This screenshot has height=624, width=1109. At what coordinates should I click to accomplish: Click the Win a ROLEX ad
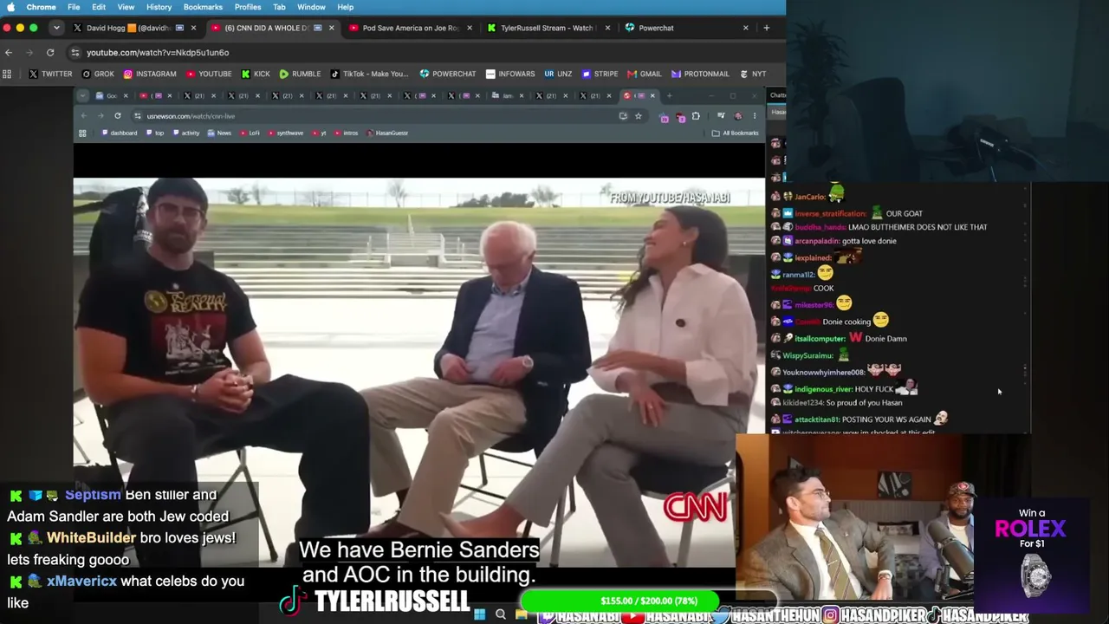(1031, 556)
